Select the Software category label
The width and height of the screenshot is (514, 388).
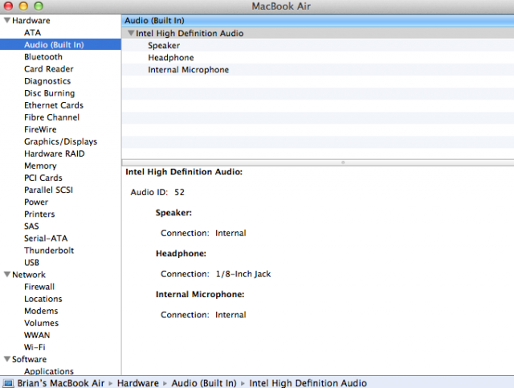pos(29,359)
